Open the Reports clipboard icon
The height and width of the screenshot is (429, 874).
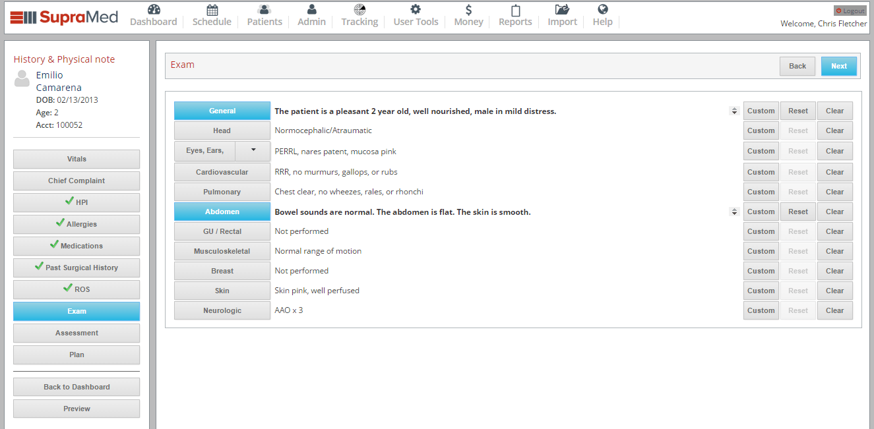pos(515,10)
